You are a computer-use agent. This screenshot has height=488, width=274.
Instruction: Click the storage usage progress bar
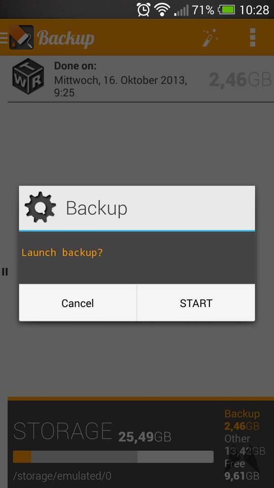[x=113, y=456]
